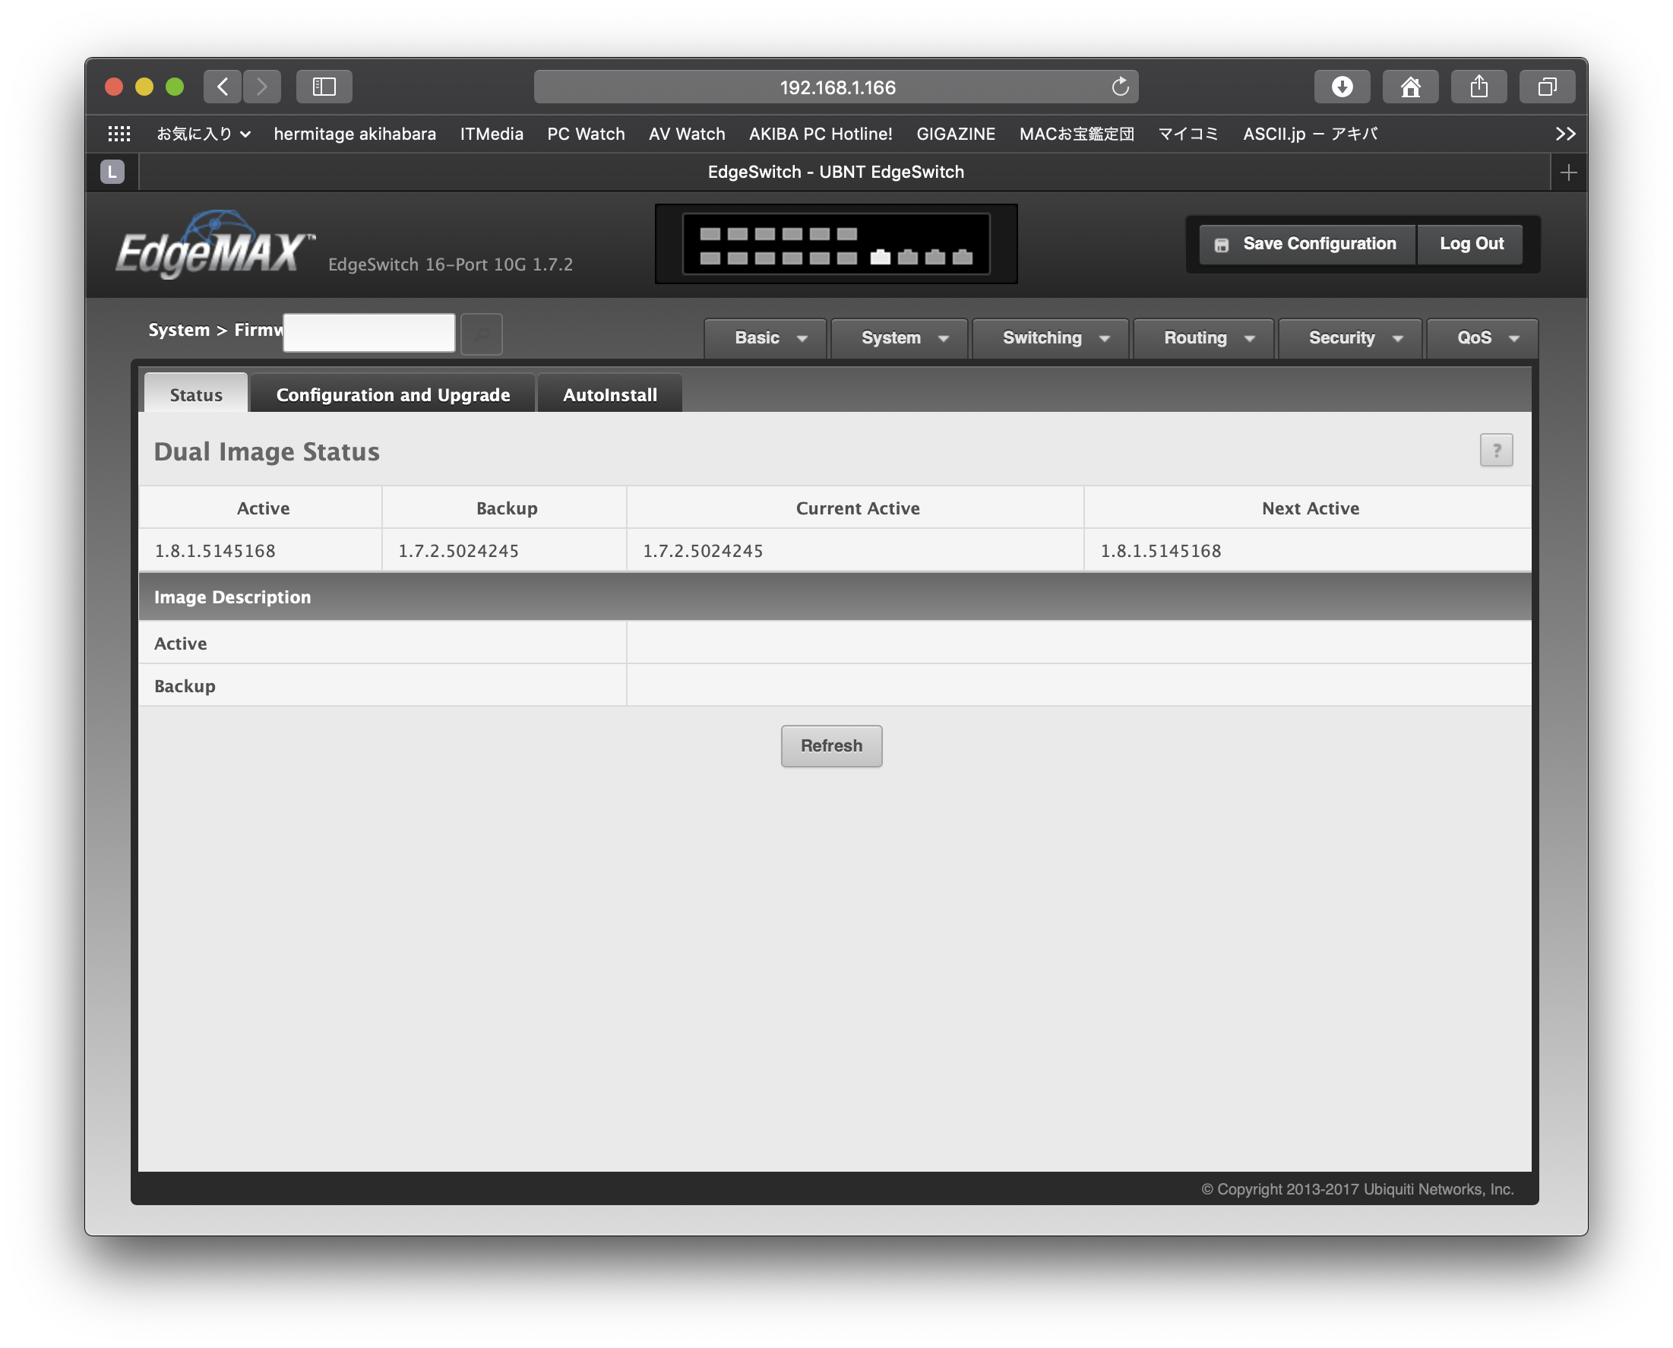1673x1348 pixels.
Task: Click the Refresh button
Action: (x=830, y=745)
